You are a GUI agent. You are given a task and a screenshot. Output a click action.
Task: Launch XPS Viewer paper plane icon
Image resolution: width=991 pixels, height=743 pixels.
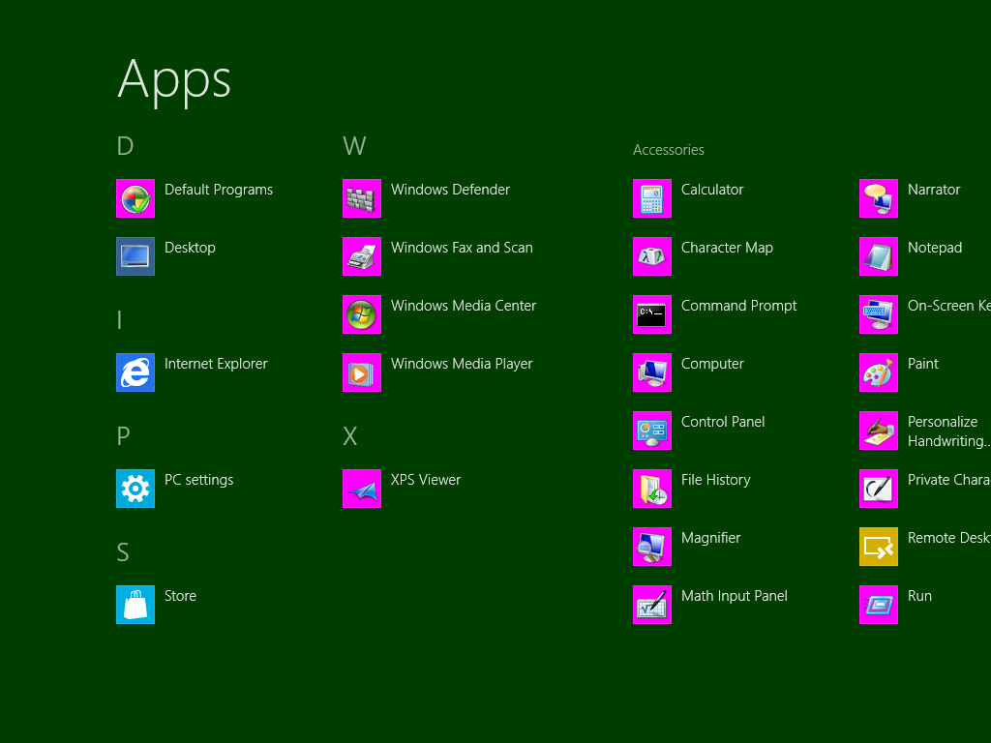pos(362,489)
